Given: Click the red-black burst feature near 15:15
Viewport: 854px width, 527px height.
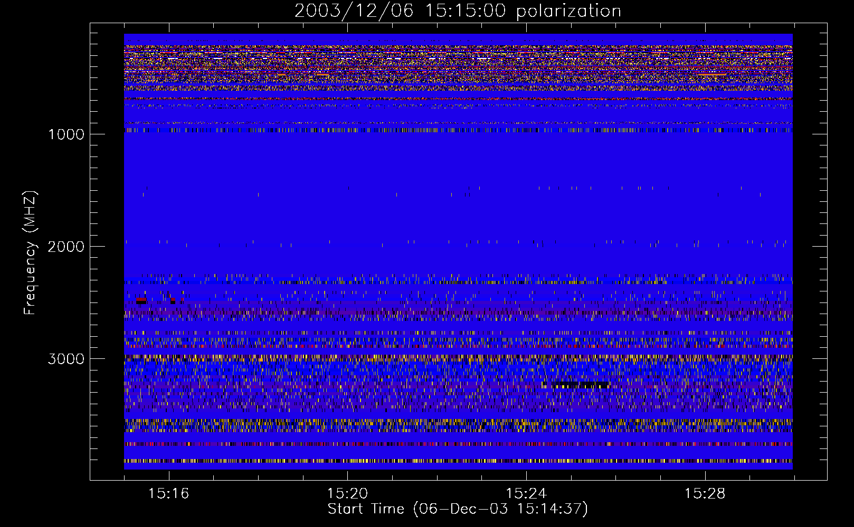Looking at the screenshot, I should click(x=141, y=301).
